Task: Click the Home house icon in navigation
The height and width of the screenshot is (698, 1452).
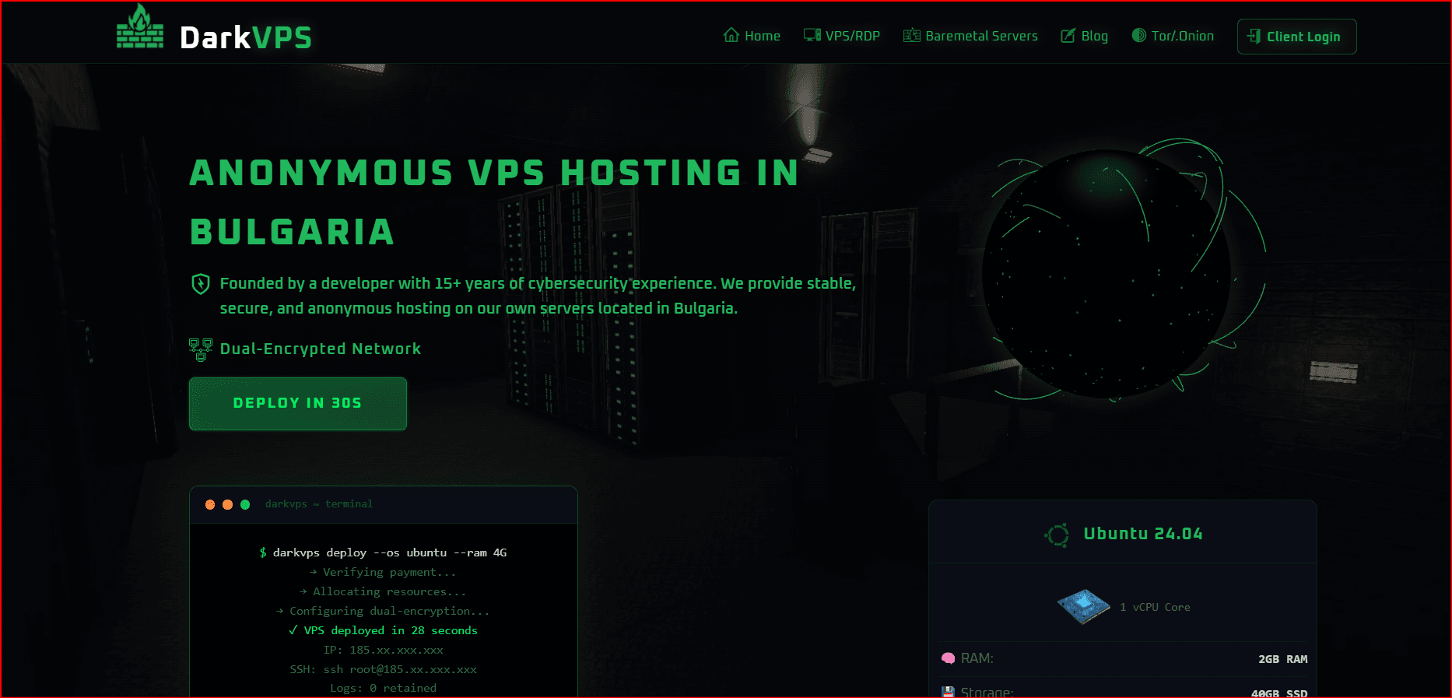Action: click(731, 35)
